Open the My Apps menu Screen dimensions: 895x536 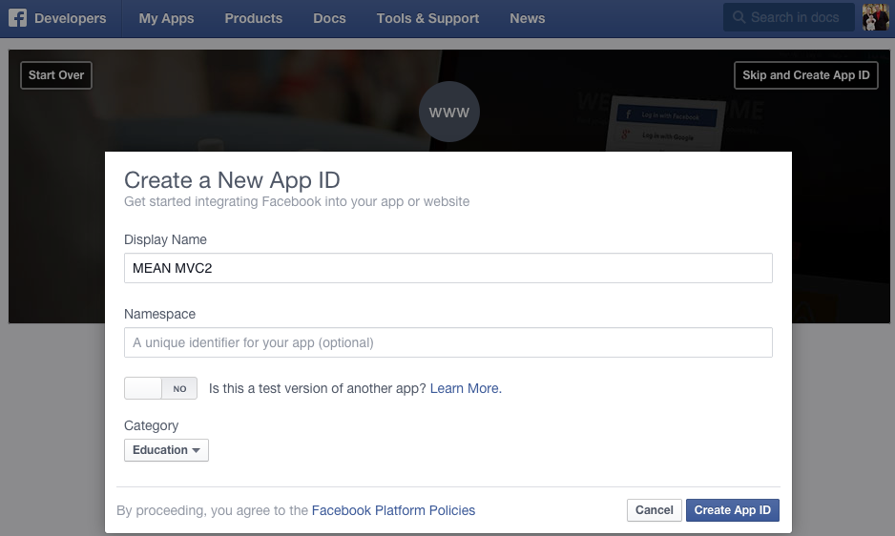pos(166,18)
